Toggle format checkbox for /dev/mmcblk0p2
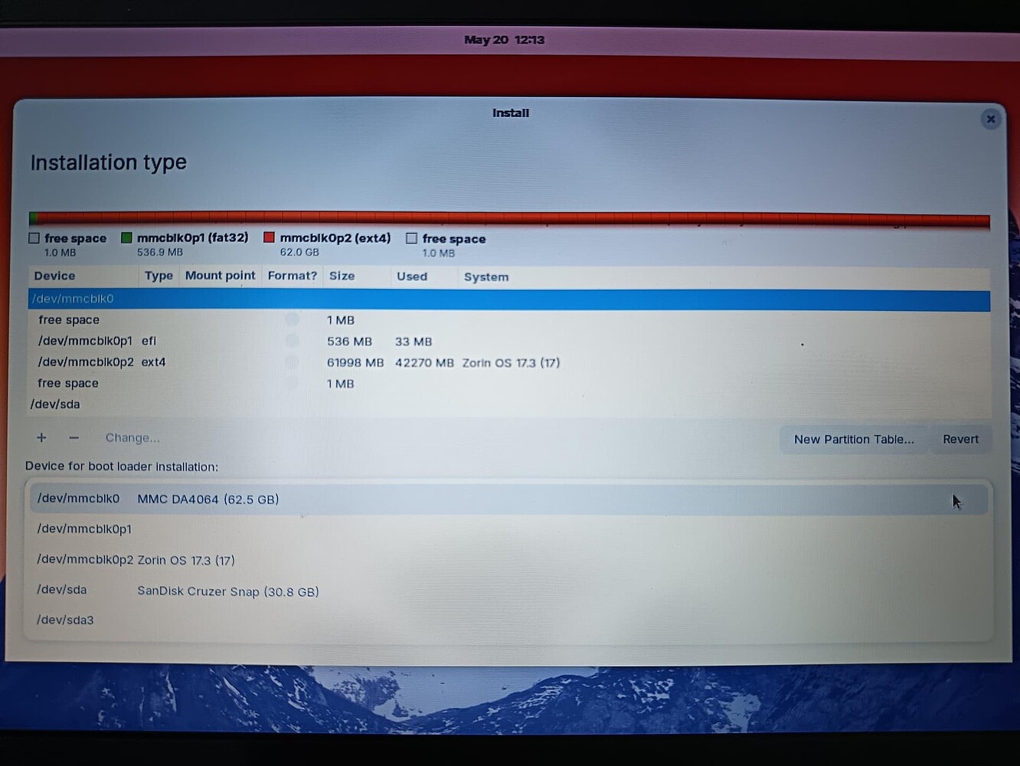Image resolution: width=1020 pixels, height=766 pixels. tap(293, 362)
